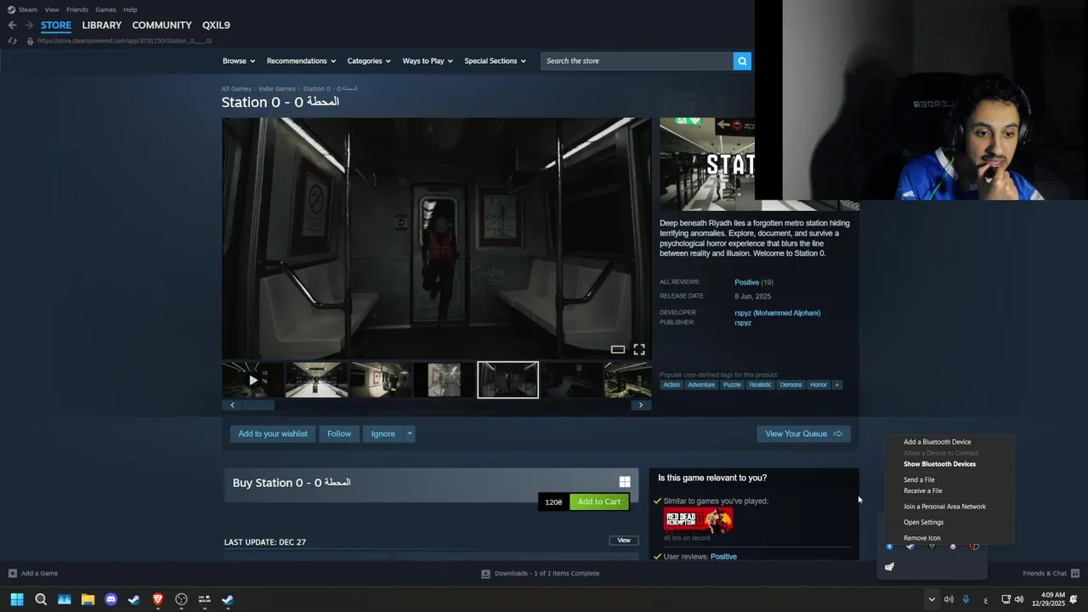Click the Add a Game plus icon

coord(12,573)
